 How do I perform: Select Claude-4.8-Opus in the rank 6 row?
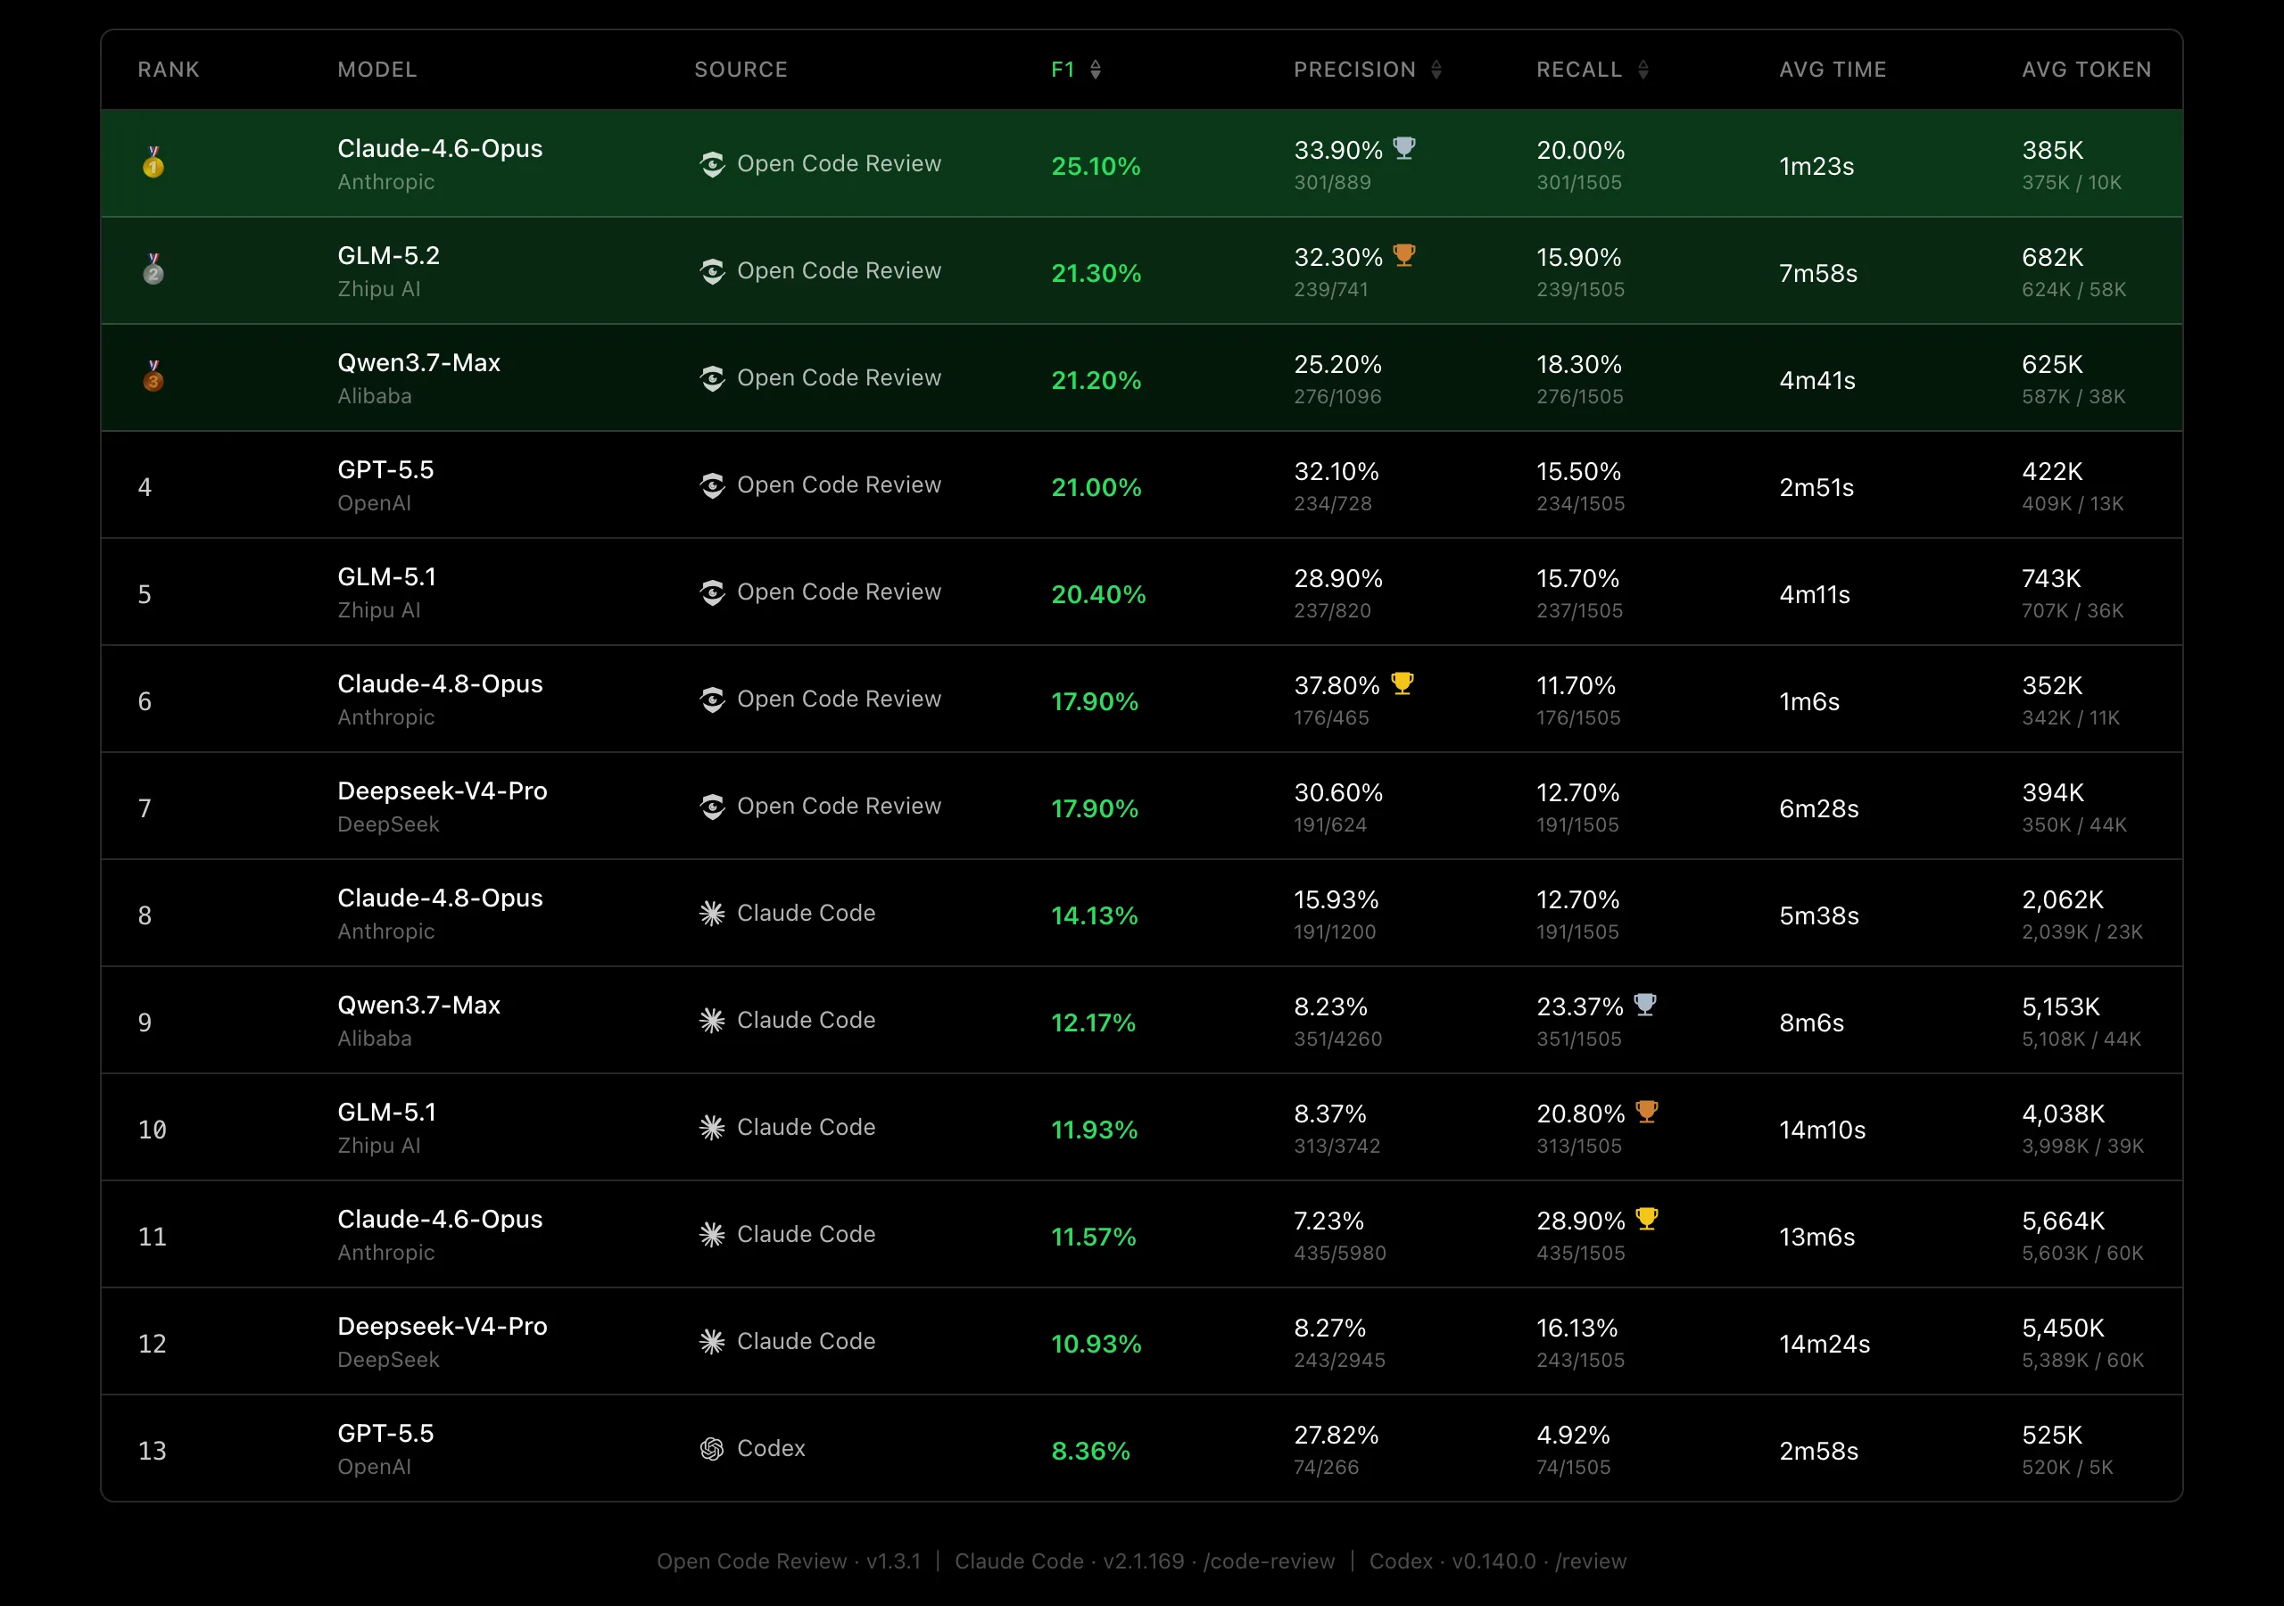440,684
